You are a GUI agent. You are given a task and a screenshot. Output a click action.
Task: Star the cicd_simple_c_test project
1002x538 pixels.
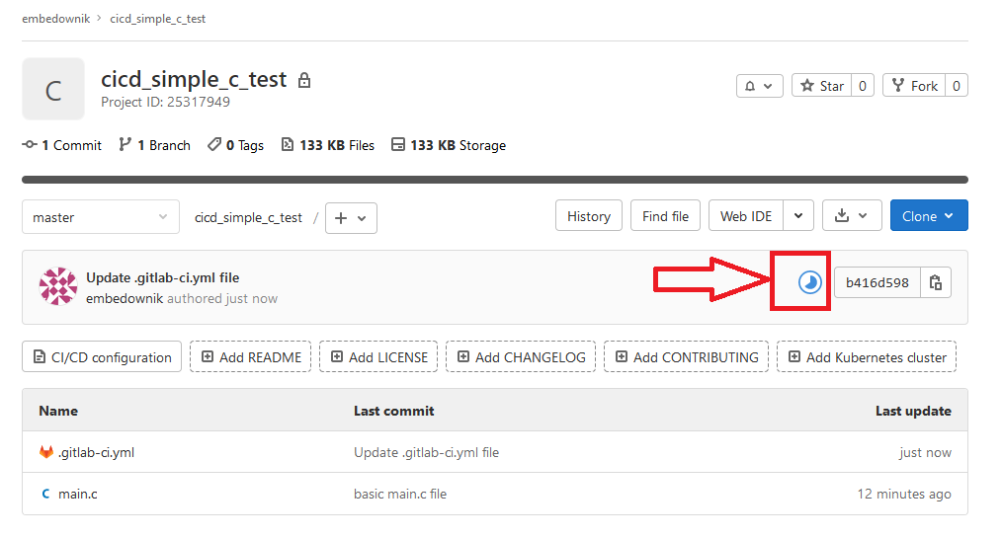coord(822,86)
